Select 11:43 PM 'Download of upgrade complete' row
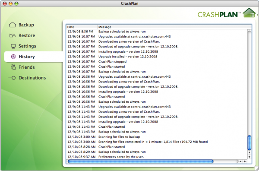 click(157, 117)
